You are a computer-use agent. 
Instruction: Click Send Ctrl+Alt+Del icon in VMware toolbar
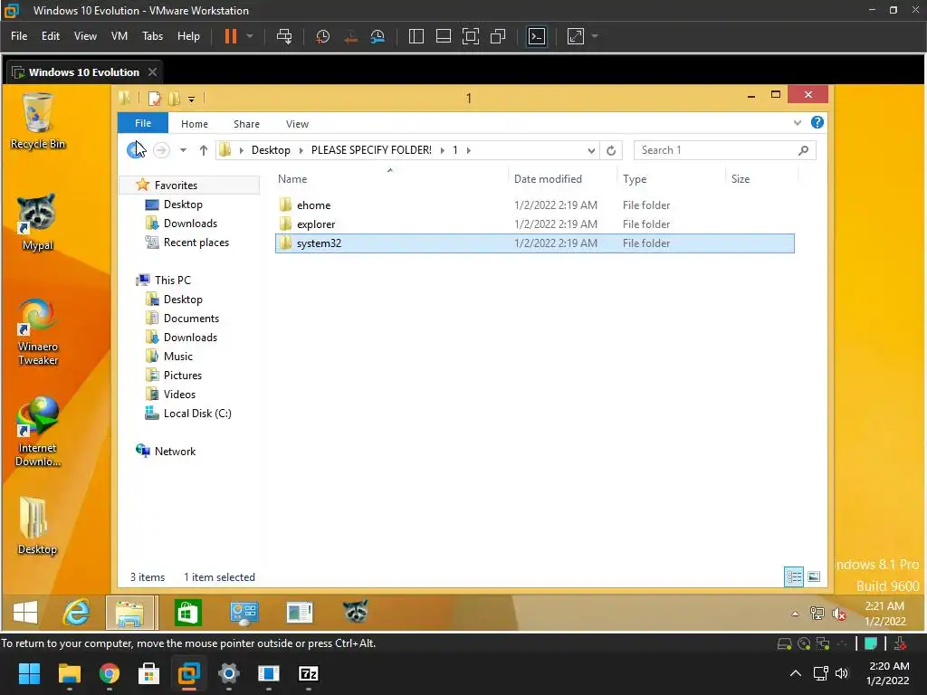[284, 36]
